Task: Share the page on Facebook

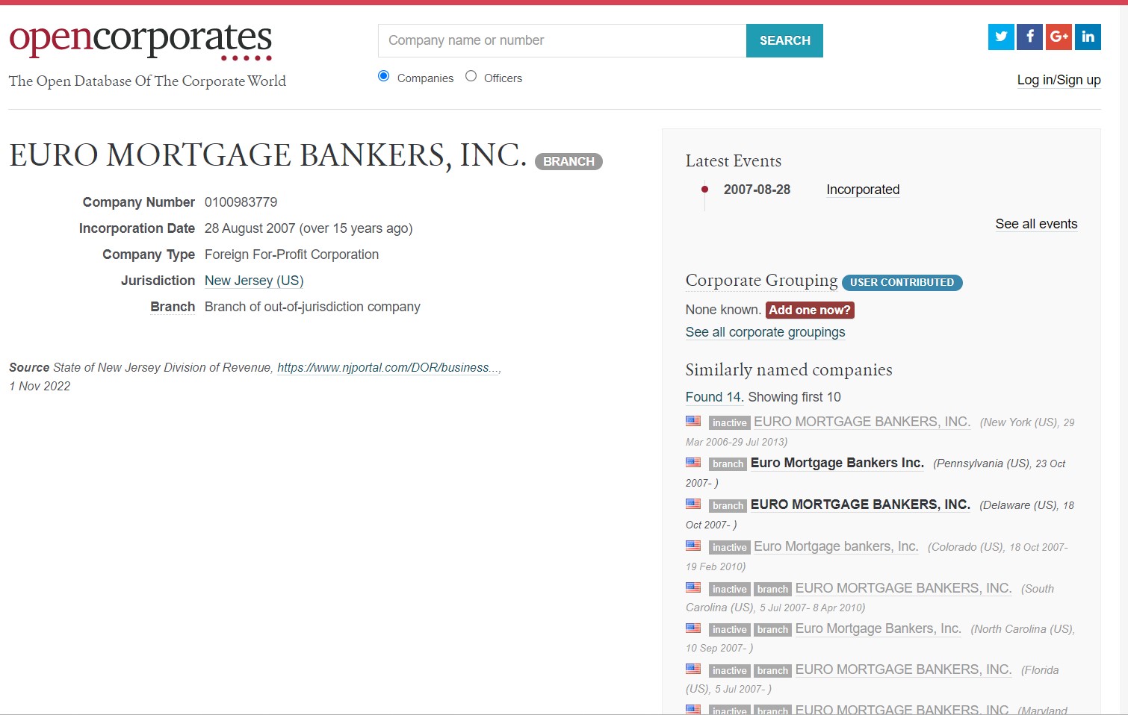Action: coord(1029,37)
